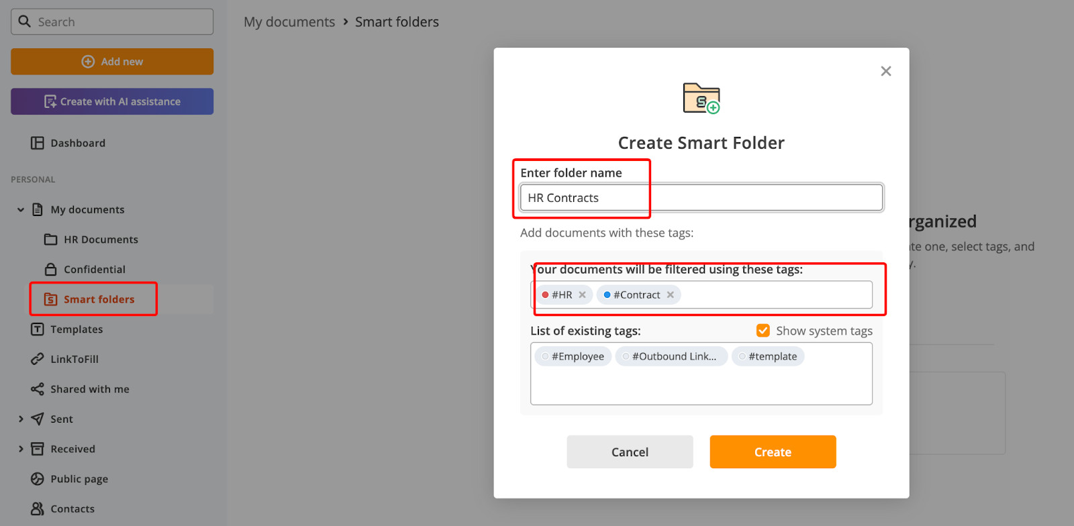Image resolution: width=1074 pixels, height=526 pixels.
Task: Go to Templates
Action: coord(77,329)
